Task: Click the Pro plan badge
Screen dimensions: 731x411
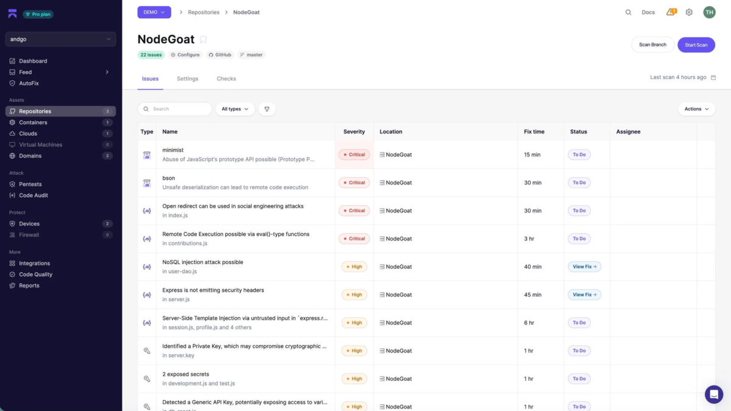Action: (38, 14)
